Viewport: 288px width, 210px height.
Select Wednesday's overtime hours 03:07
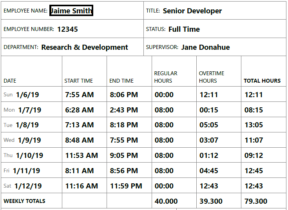pyautogui.click(x=208, y=140)
